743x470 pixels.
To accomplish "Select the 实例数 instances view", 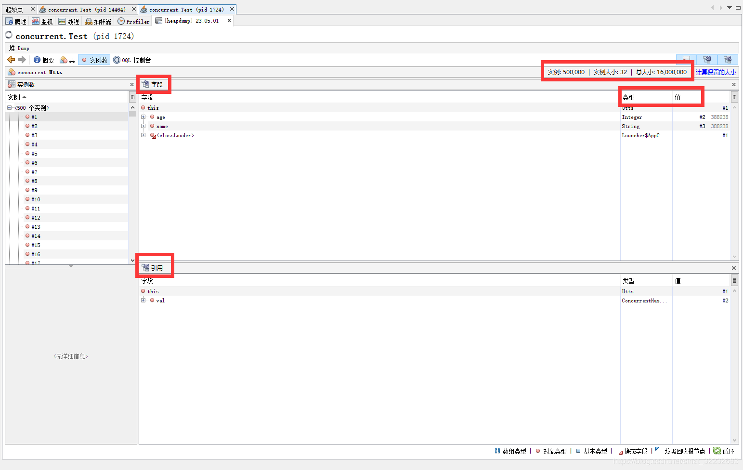I will point(94,60).
